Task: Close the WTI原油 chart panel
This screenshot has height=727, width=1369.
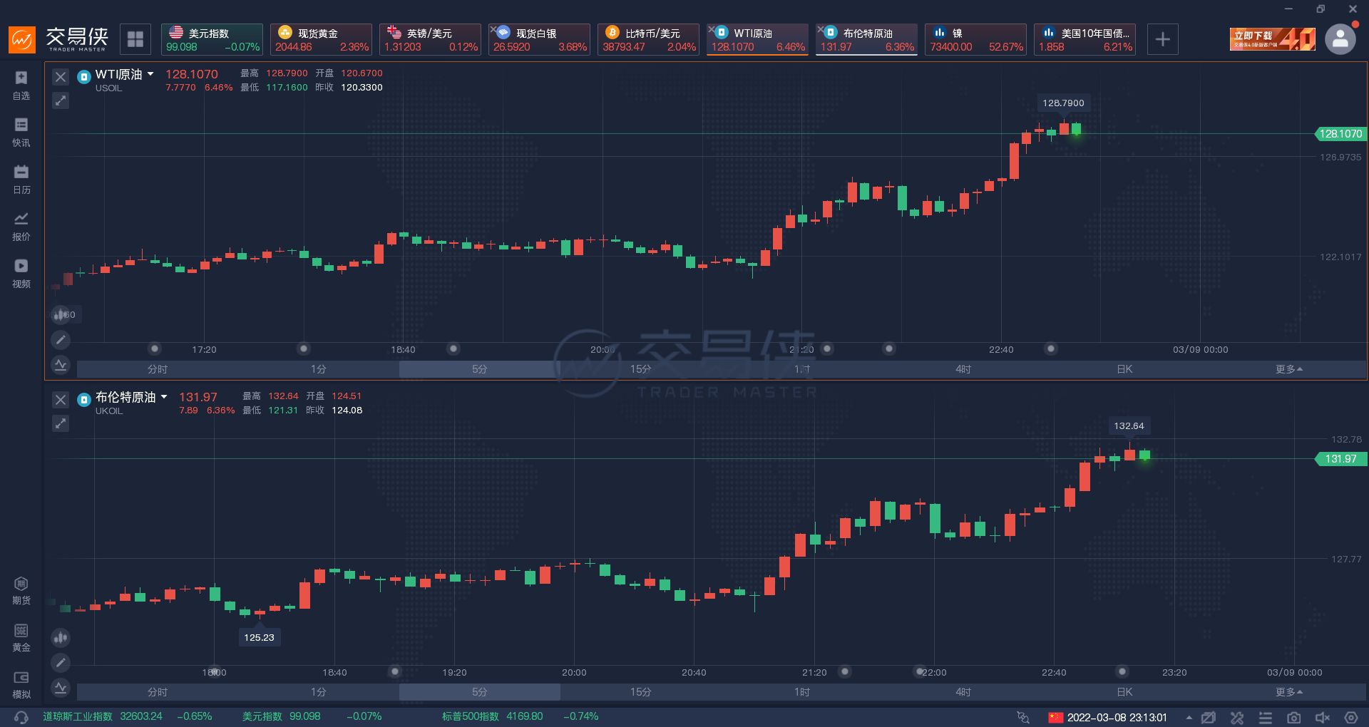Action: click(x=61, y=77)
